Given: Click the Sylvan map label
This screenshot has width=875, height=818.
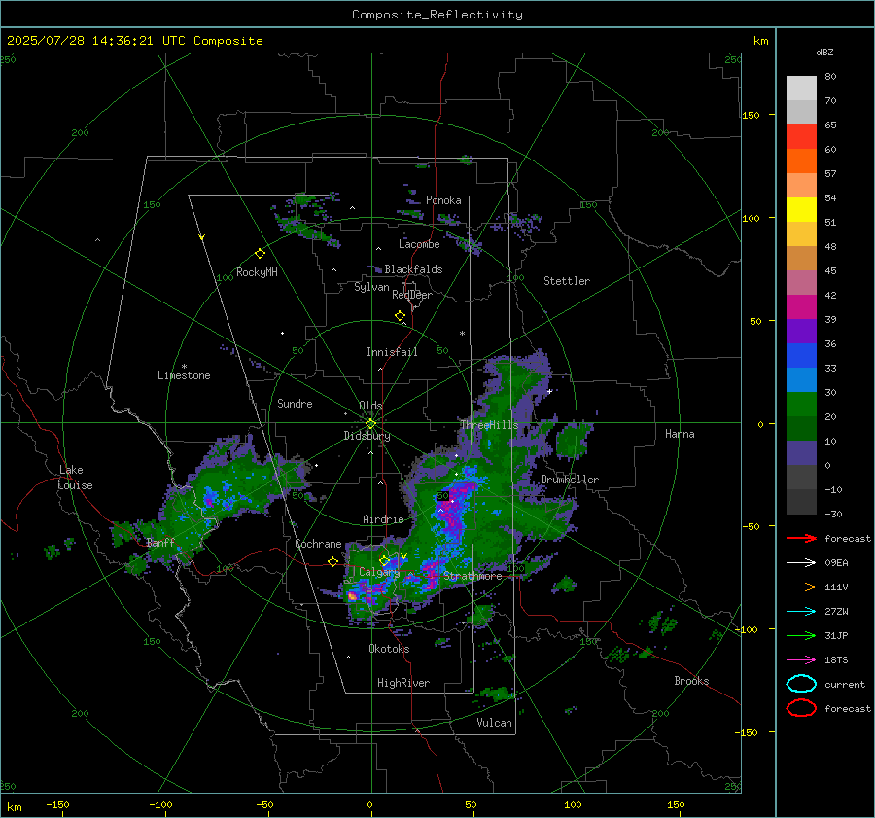Looking at the screenshot, I should (x=371, y=287).
